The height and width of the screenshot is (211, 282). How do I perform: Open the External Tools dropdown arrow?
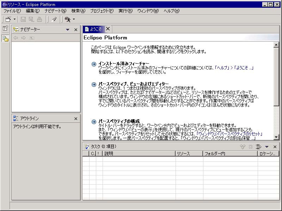coord(74,19)
